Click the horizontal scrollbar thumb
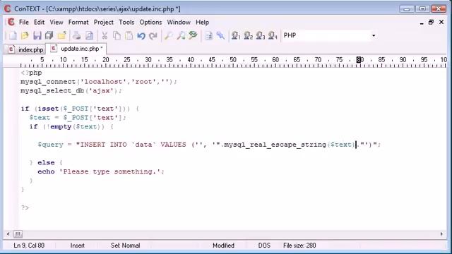 (18, 234)
